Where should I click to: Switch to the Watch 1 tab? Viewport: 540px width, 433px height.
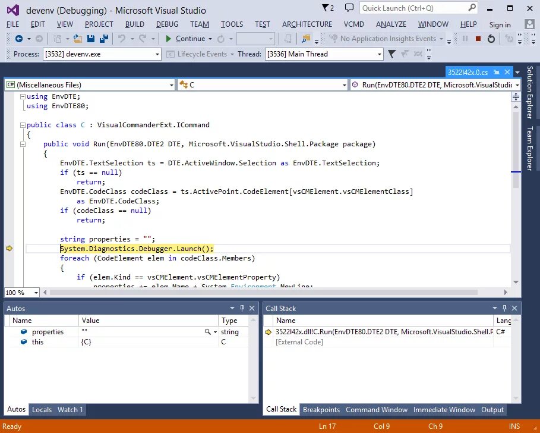pos(70,410)
